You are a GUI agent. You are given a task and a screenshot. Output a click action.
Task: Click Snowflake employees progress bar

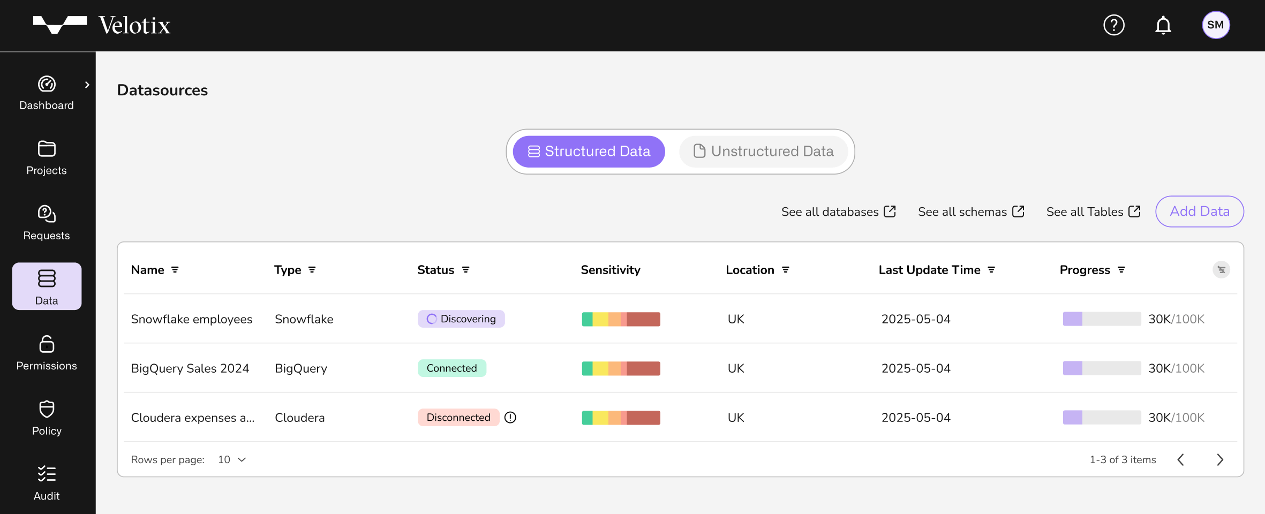pos(1102,319)
